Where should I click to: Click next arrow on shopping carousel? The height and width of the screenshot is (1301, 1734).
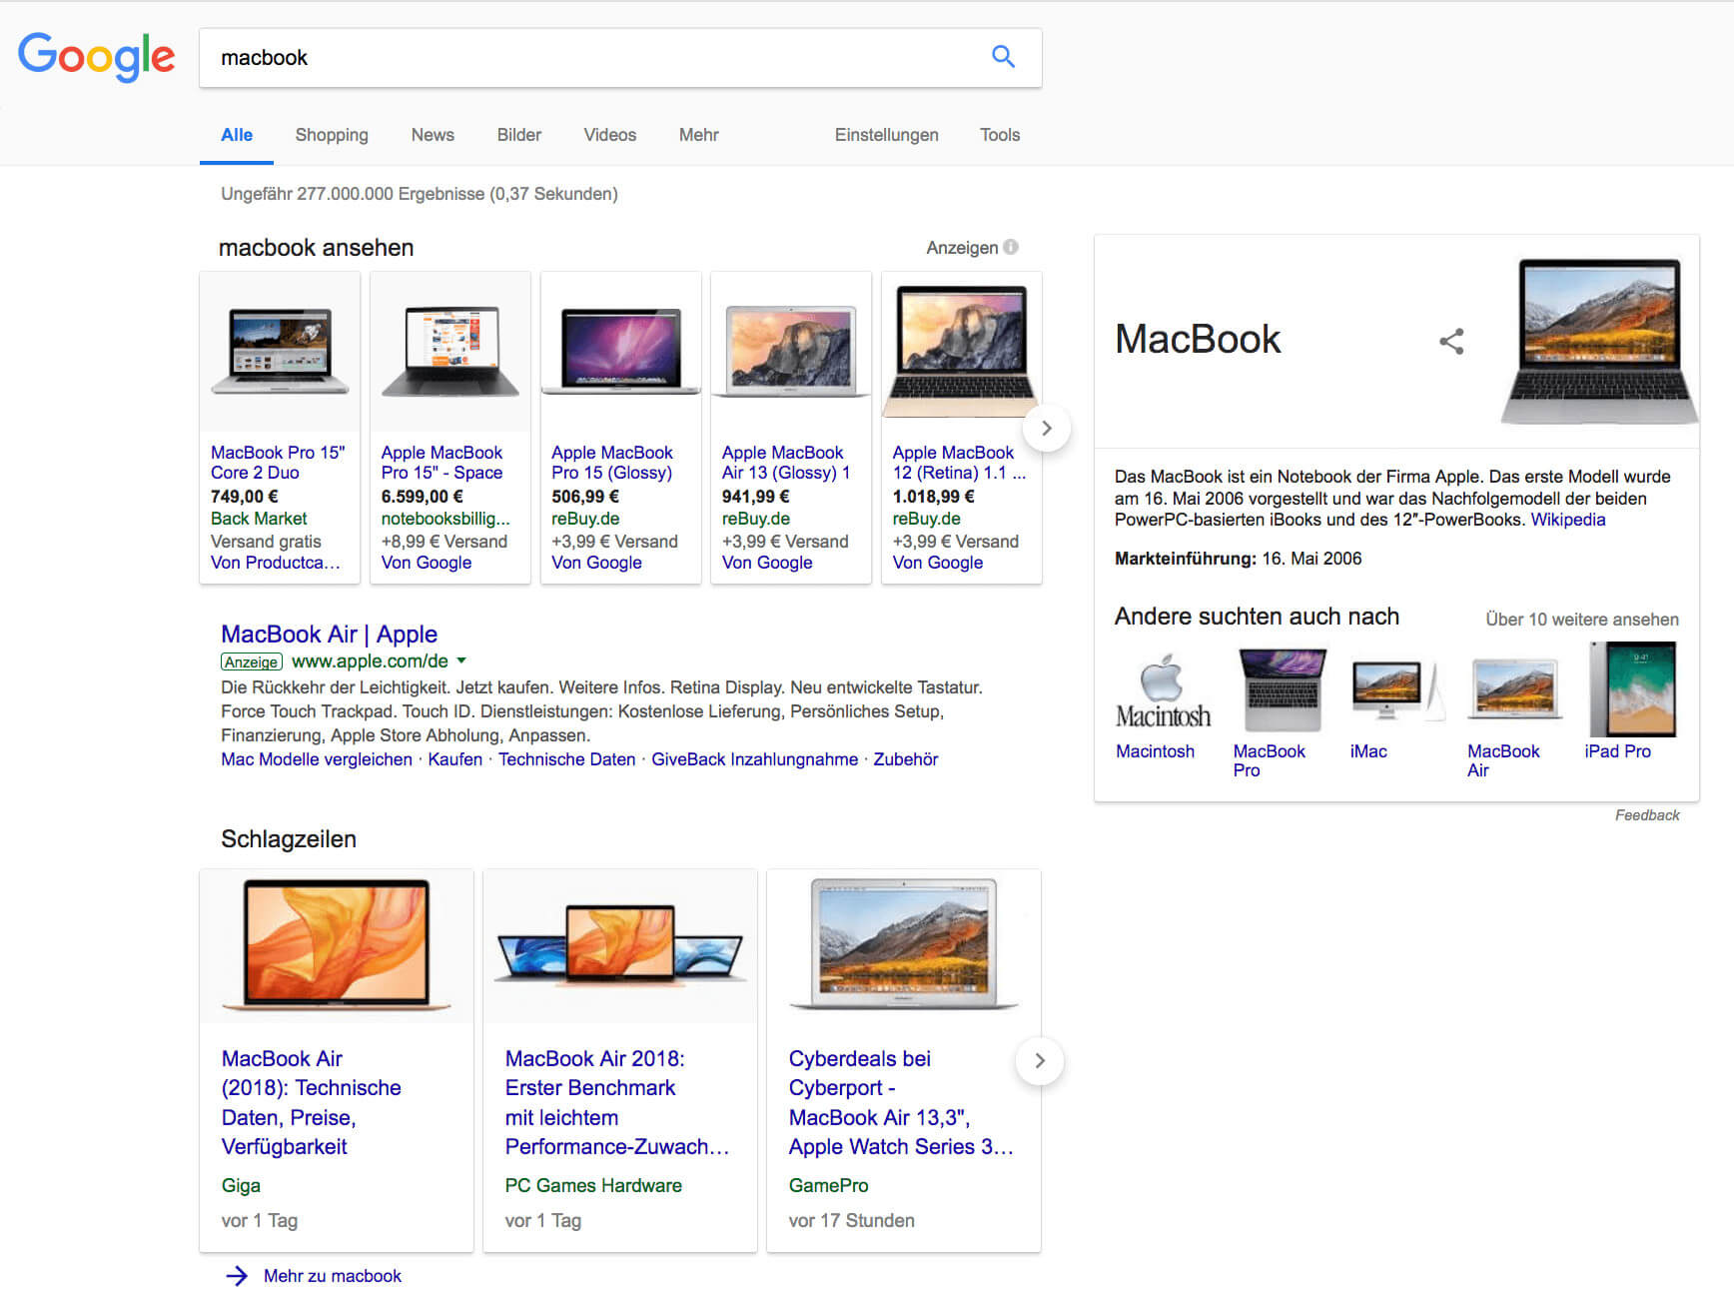(1046, 428)
